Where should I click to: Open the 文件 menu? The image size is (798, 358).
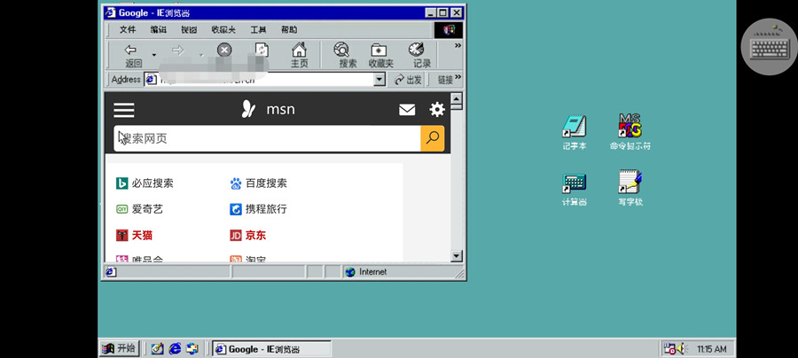127,30
